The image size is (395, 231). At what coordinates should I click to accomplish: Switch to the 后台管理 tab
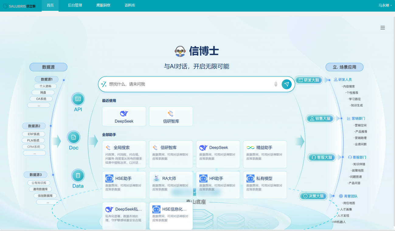click(x=74, y=5)
